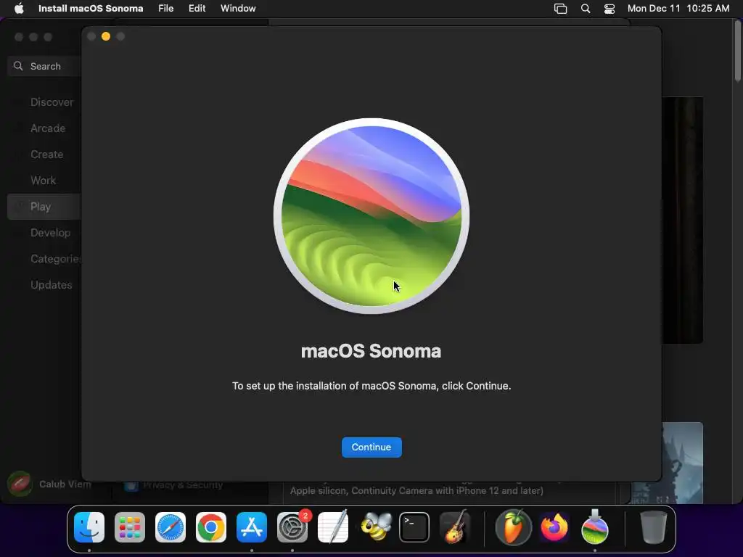Click the background window scrollbar
The height and width of the screenshot is (557, 743).
[x=737, y=52]
